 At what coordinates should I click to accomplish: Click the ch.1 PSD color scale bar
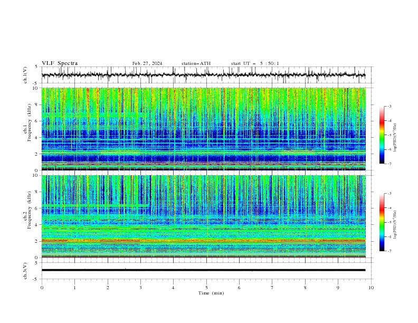click(x=382, y=135)
